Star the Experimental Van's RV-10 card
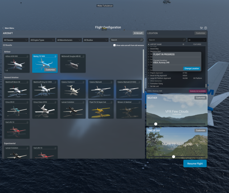 (x=55, y=148)
